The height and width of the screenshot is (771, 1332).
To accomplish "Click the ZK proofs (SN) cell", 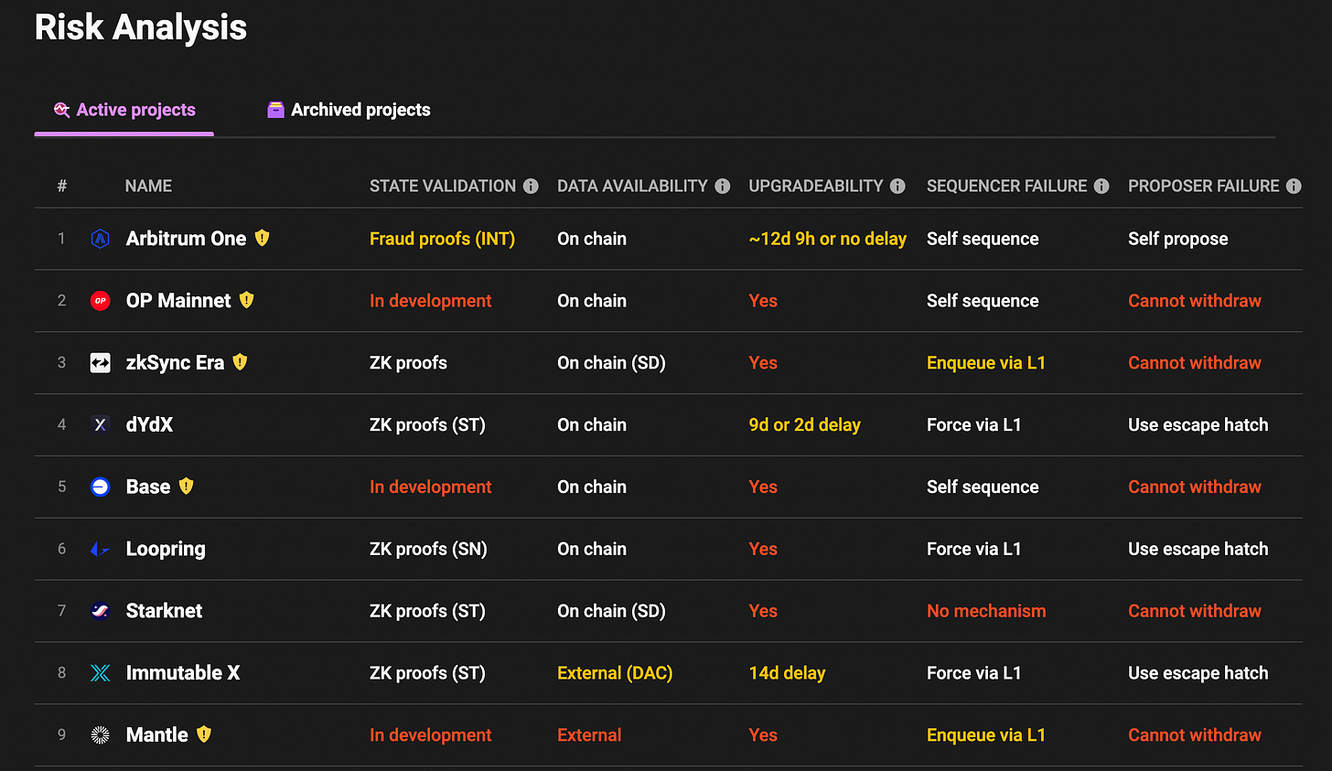I will [x=428, y=549].
